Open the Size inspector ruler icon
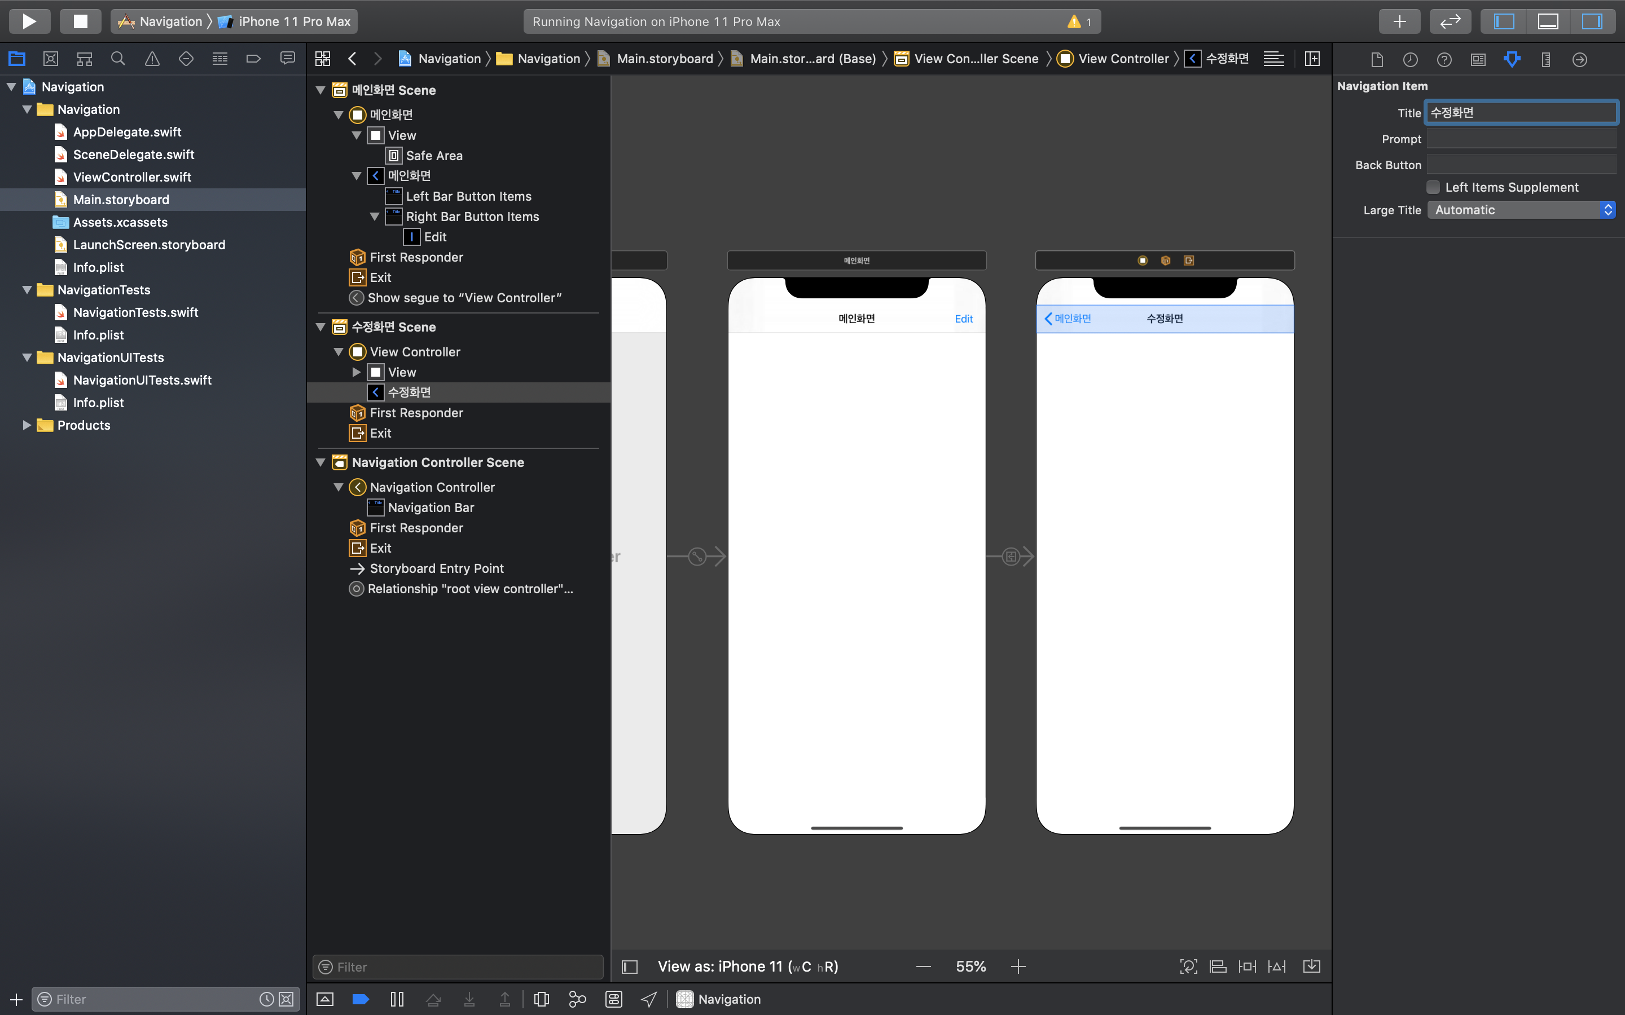 [1545, 60]
